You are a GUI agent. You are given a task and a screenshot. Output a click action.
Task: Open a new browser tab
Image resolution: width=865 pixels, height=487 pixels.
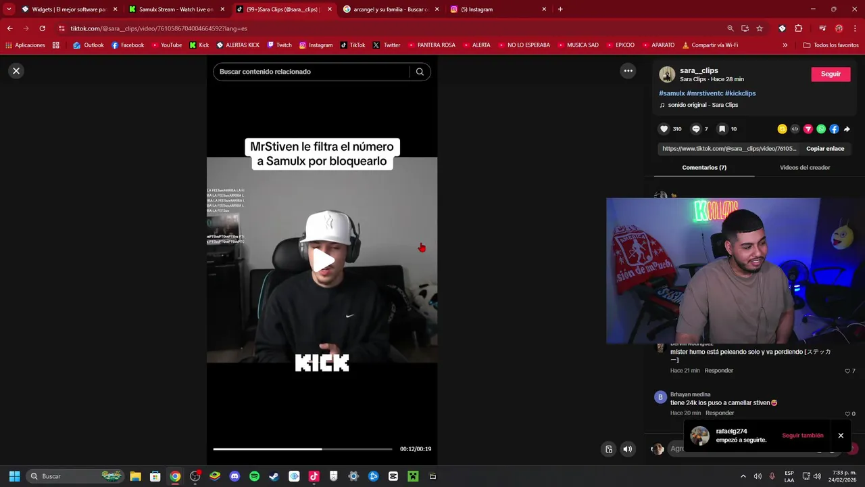point(560,9)
